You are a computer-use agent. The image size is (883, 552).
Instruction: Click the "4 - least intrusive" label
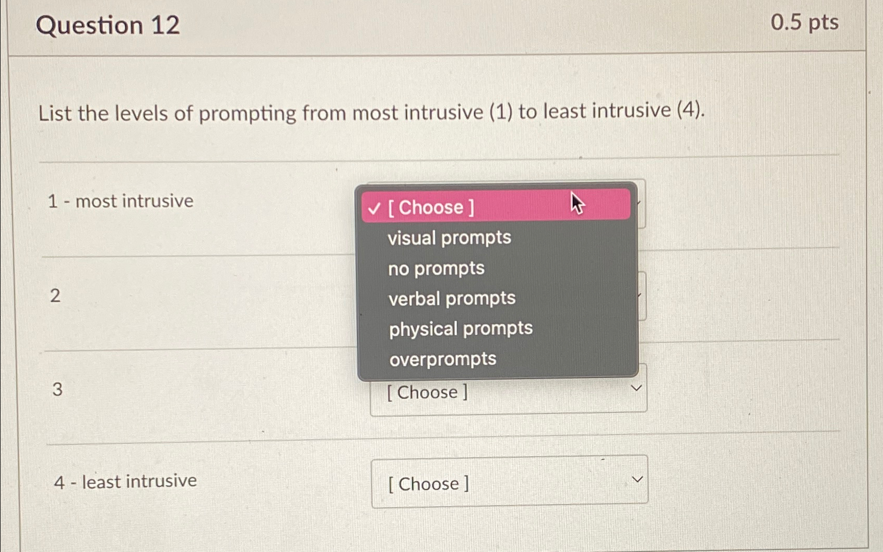click(x=124, y=481)
